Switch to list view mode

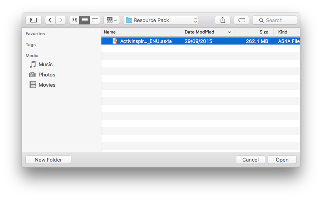(84, 20)
